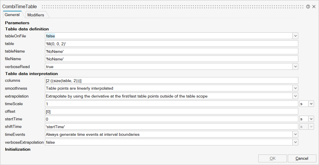Click the table input field
Image resolution: width=319 pixels, height=165 pixels.
coord(171,44)
